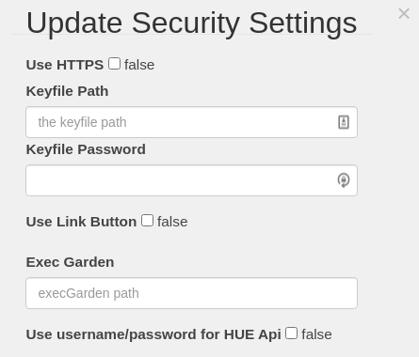The width and height of the screenshot is (419, 357).
Task: Click the false text beside HUE Api checkbox
Action: coord(316,334)
